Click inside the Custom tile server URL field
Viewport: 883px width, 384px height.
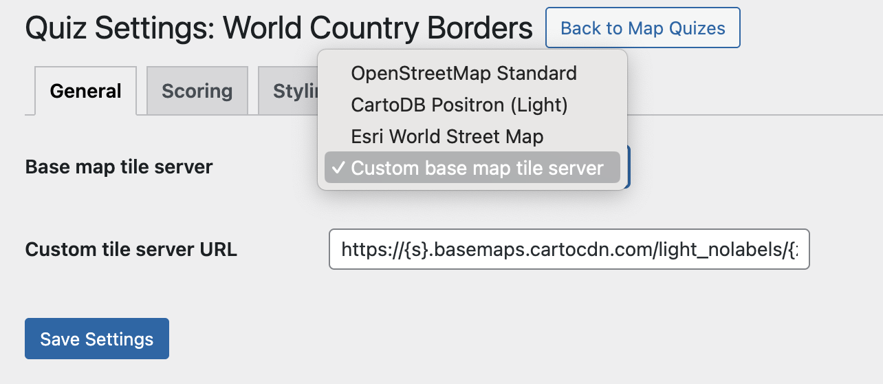click(568, 249)
